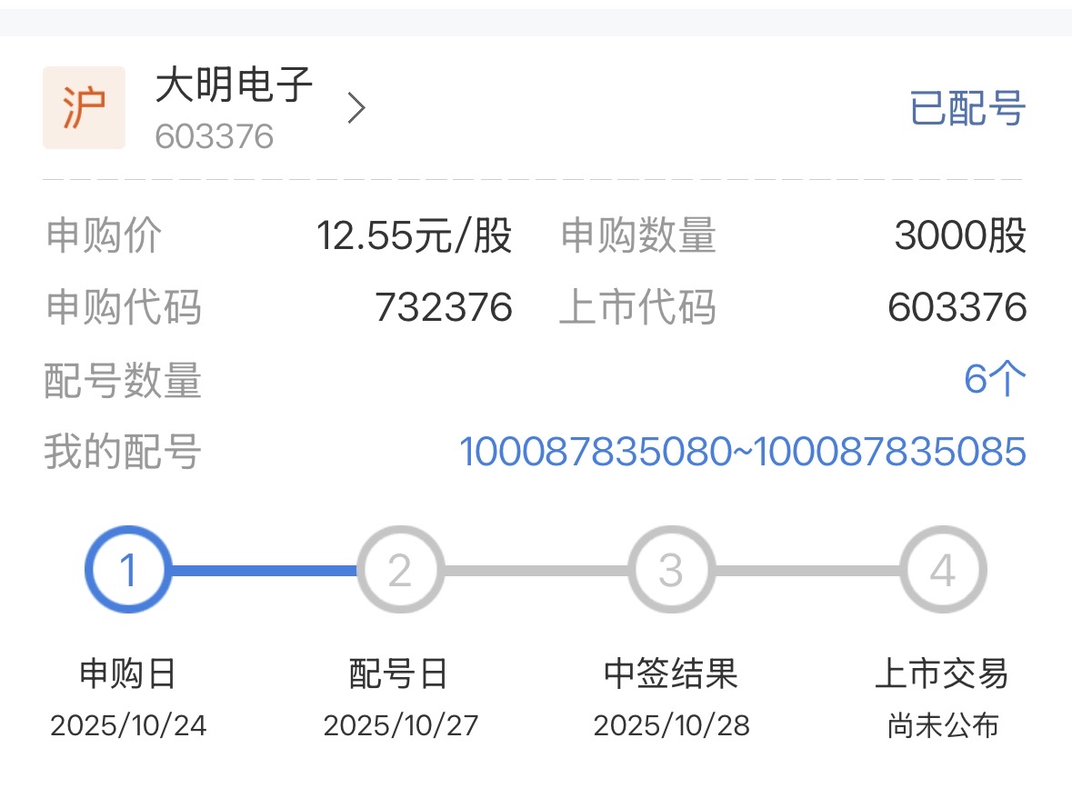Click the blue progress bar segment

click(264, 570)
